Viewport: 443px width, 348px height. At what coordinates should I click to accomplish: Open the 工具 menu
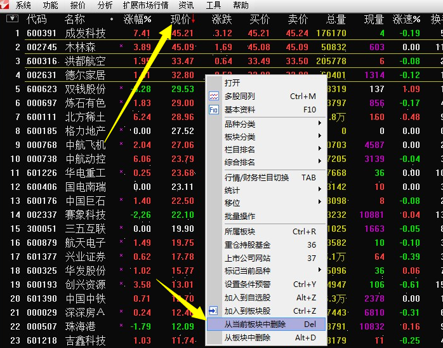[x=213, y=5]
